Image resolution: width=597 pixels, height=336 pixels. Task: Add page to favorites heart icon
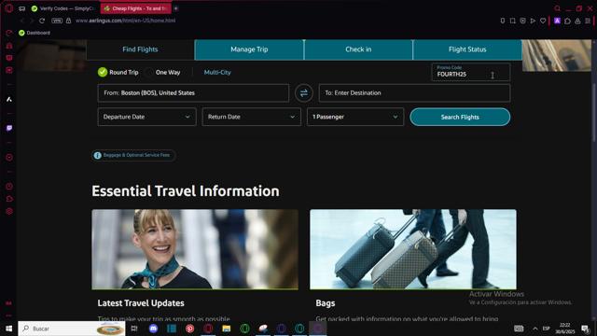tap(543, 21)
